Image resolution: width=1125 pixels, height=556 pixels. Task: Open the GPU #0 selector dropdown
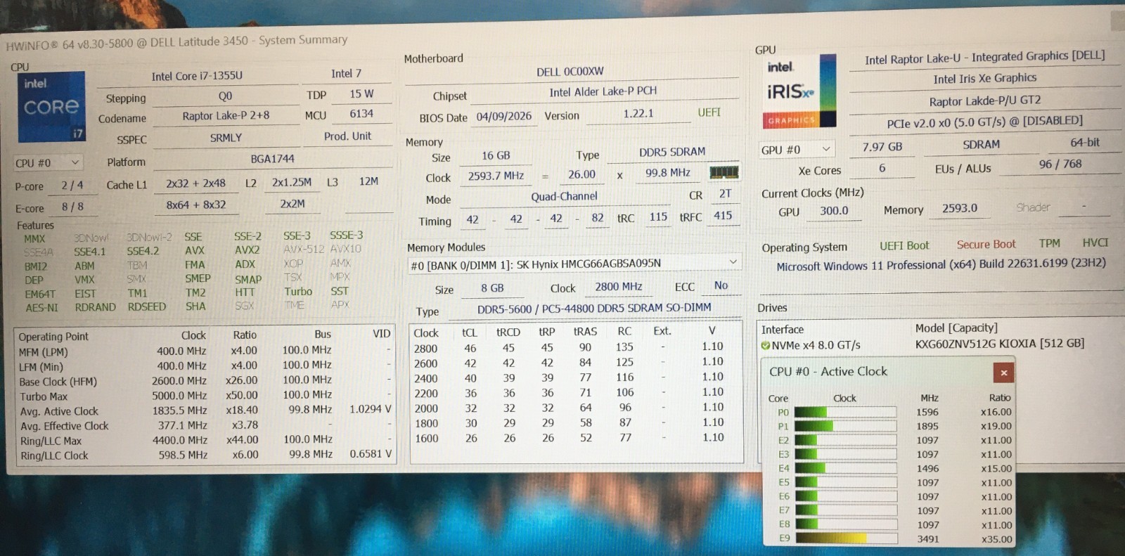pyautogui.click(x=795, y=150)
